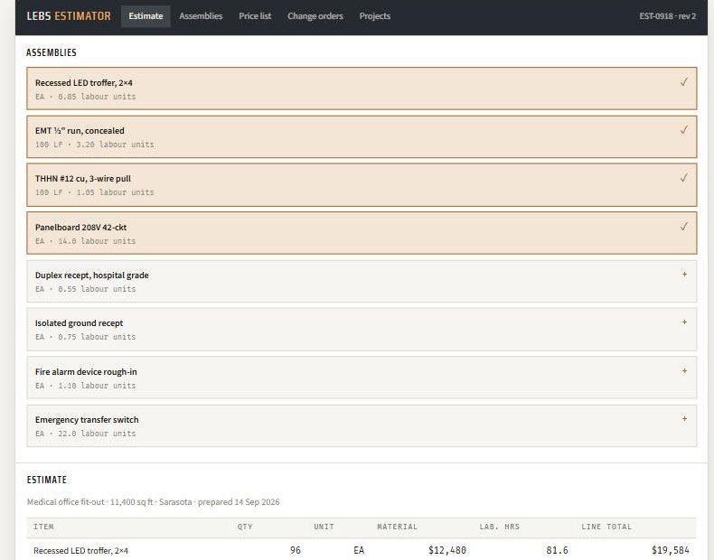
Task: Click 'EA · 14.0 labour units' text
Action: tap(86, 240)
